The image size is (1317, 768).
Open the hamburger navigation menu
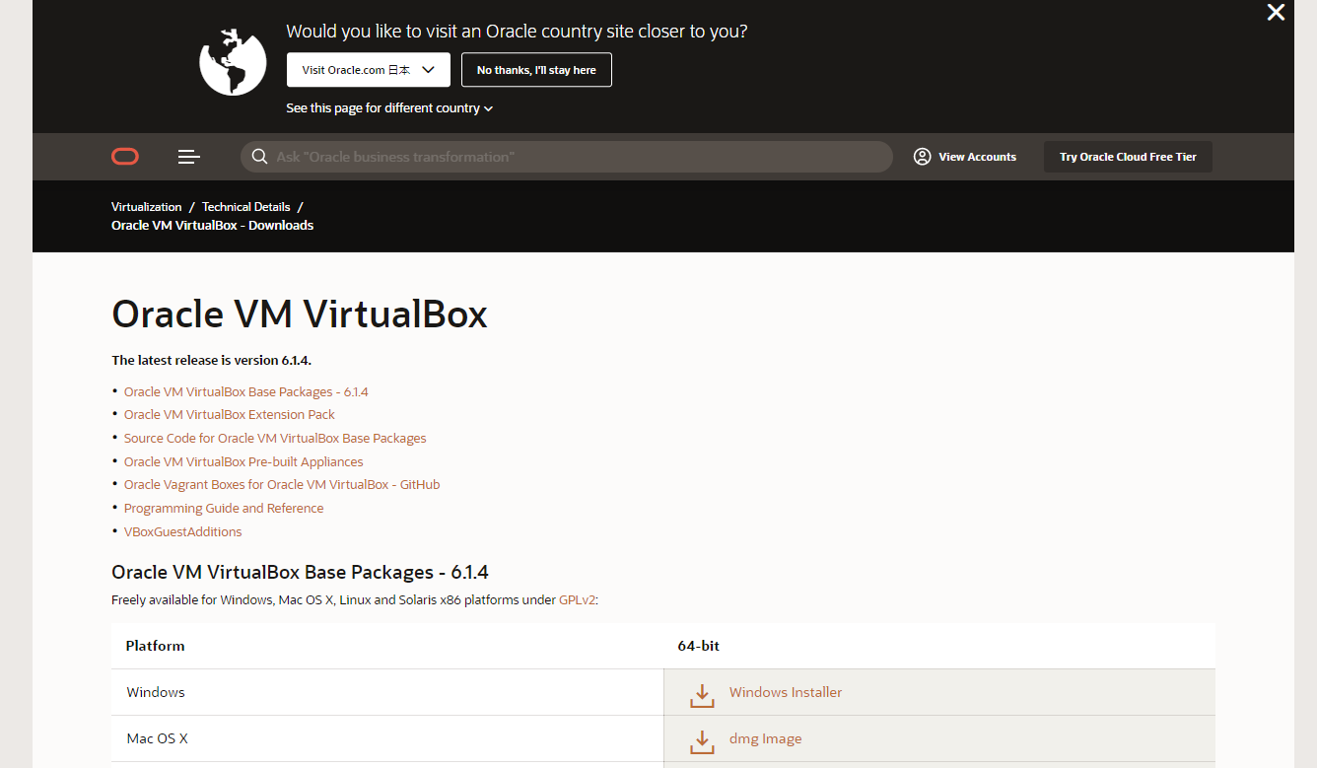(189, 157)
